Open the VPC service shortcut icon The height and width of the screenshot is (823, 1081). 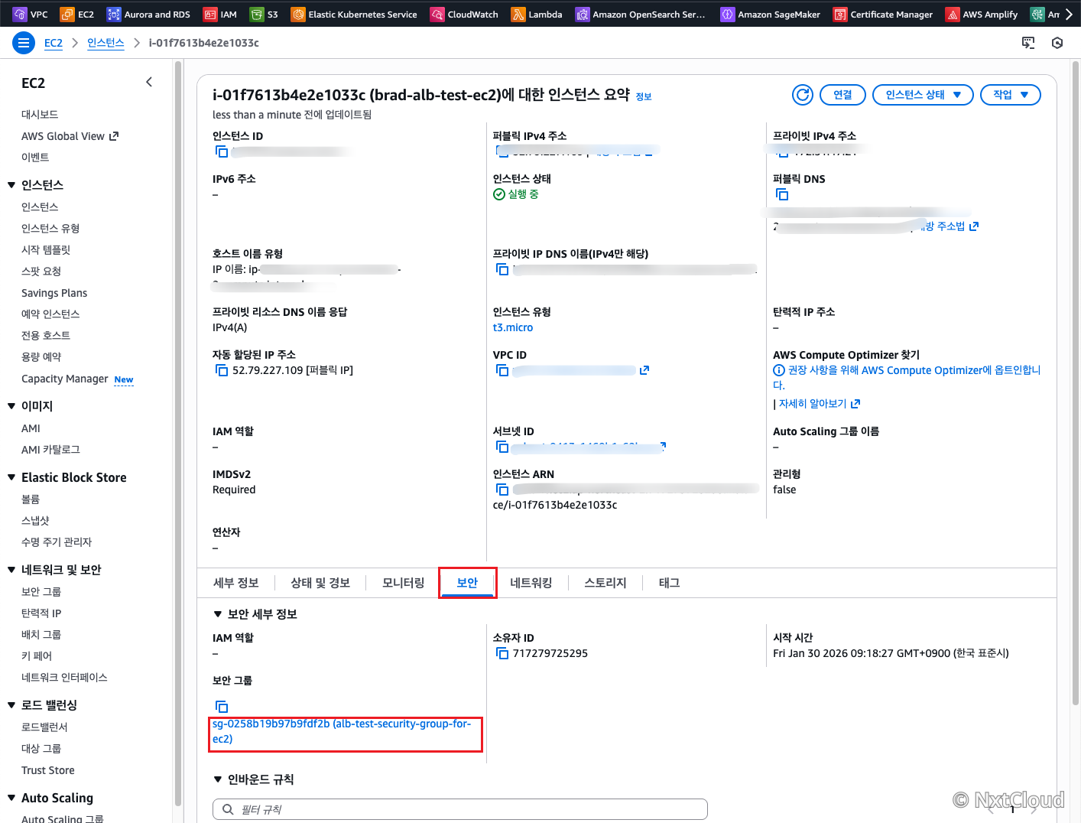(x=20, y=15)
